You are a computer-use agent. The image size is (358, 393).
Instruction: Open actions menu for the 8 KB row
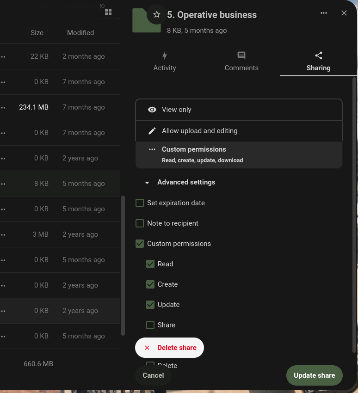tap(2, 184)
